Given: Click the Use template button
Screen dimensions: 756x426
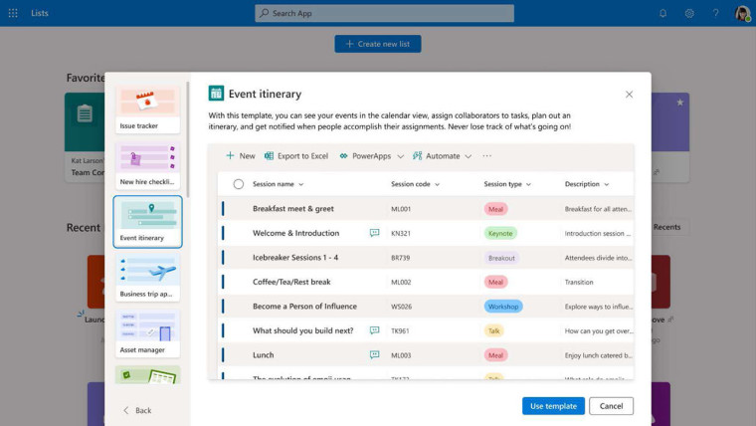Looking at the screenshot, I should pos(553,406).
